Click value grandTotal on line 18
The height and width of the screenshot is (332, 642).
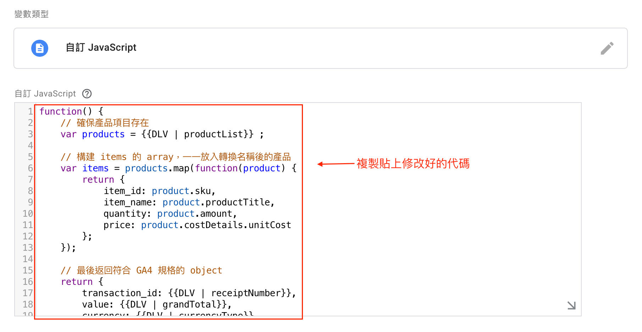[157, 305]
